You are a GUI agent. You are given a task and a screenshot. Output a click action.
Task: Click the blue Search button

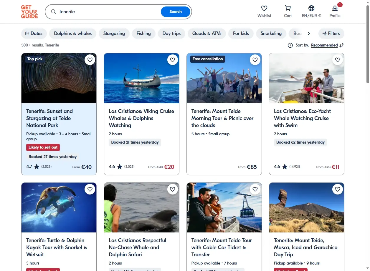coord(176,12)
